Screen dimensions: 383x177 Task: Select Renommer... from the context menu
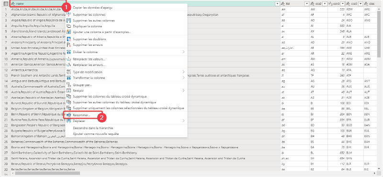click(81, 115)
